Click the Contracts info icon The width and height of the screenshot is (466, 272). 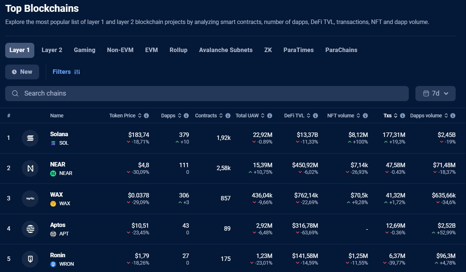coord(228,116)
